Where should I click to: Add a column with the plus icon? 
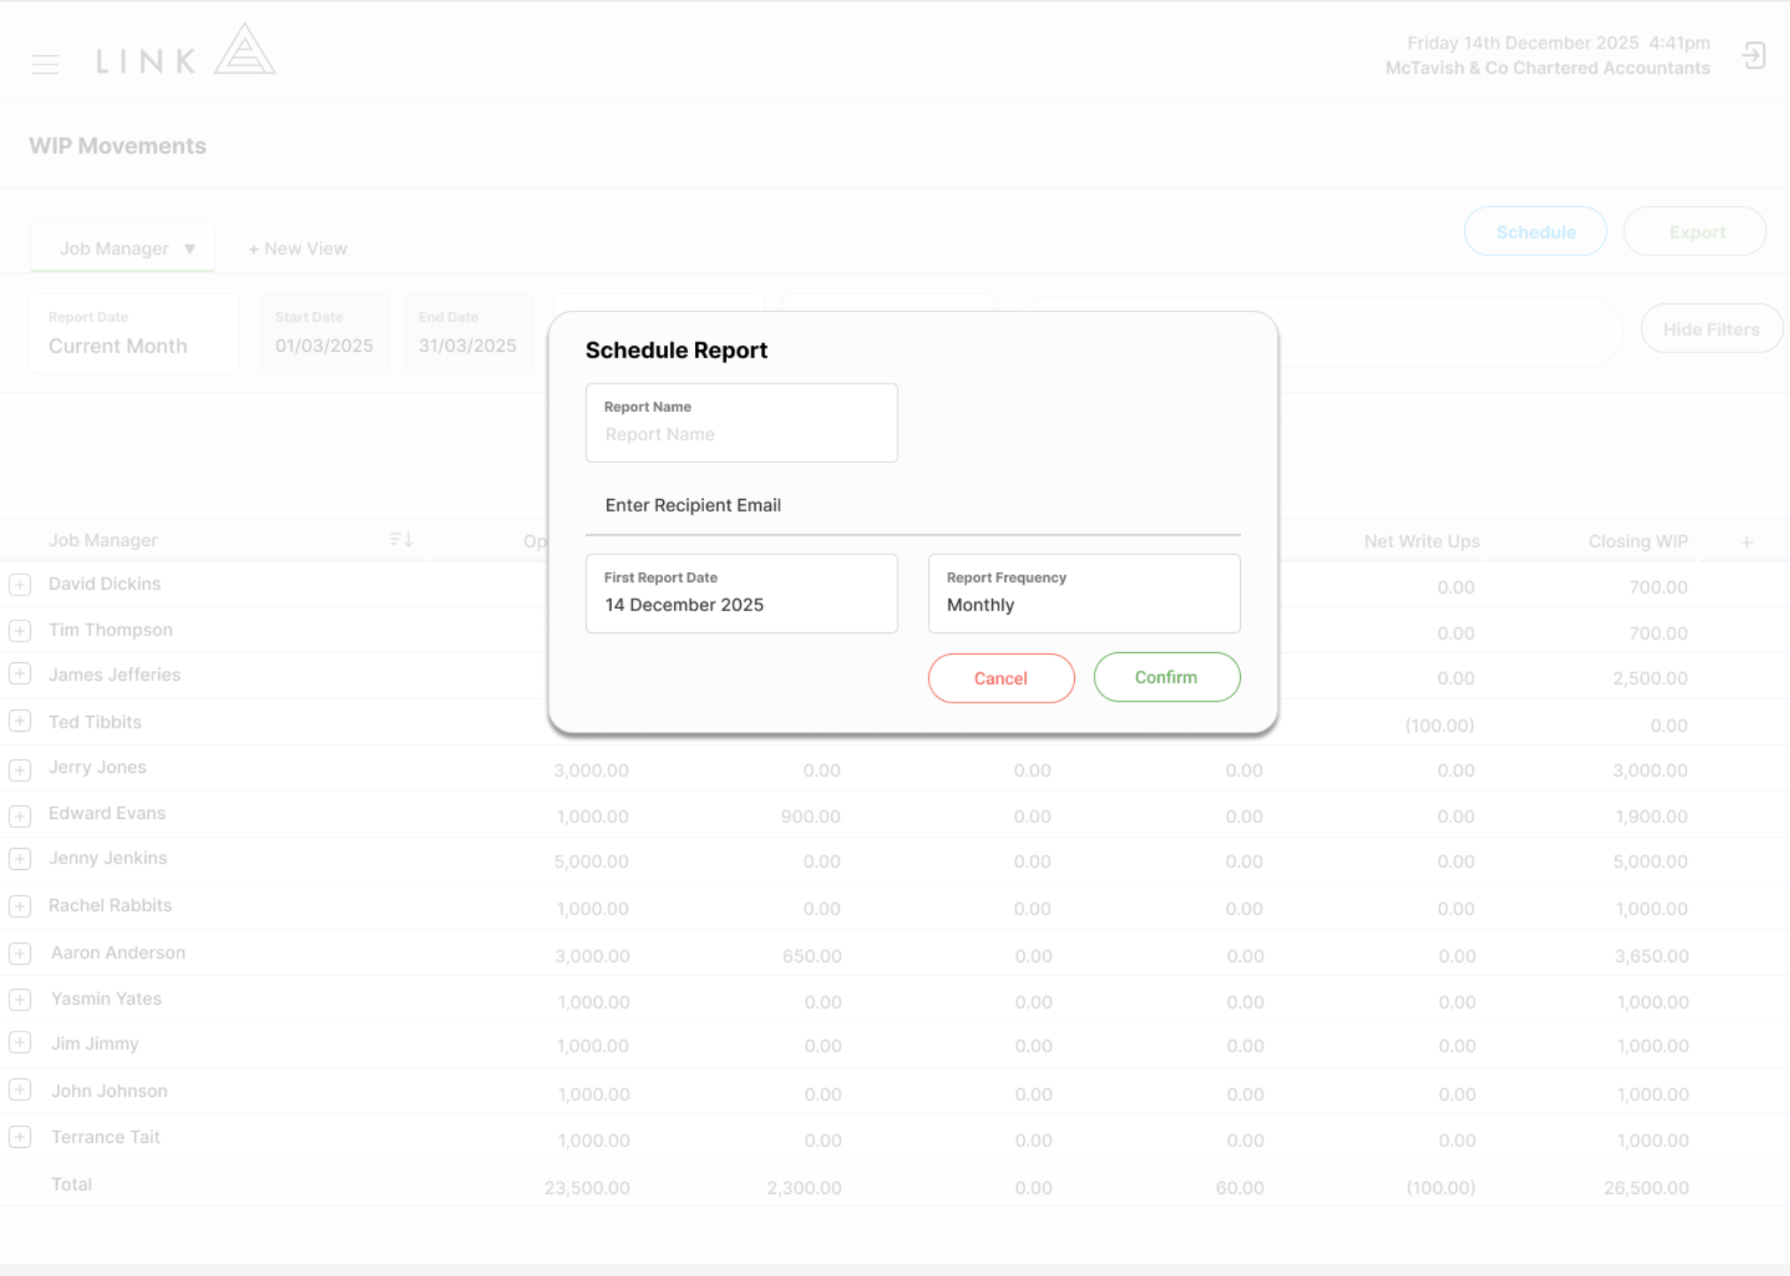tap(1746, 543)
